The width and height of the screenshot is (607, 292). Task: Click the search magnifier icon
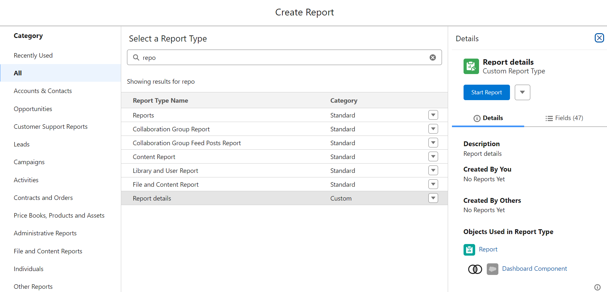tap(136, 57)
